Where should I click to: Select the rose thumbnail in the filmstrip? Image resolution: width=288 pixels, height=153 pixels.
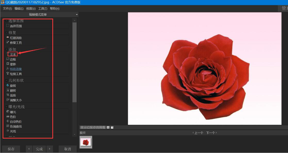[x=86, y=142]
